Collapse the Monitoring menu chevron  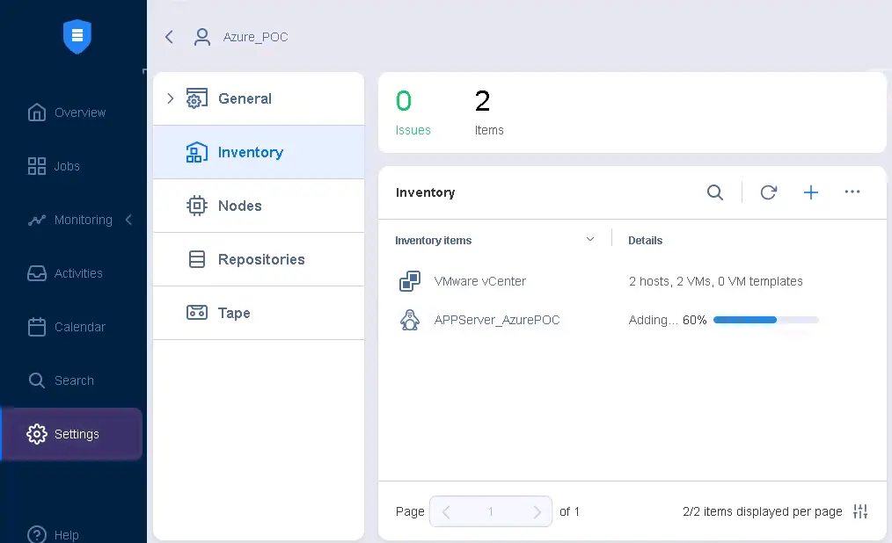point(128,220)
